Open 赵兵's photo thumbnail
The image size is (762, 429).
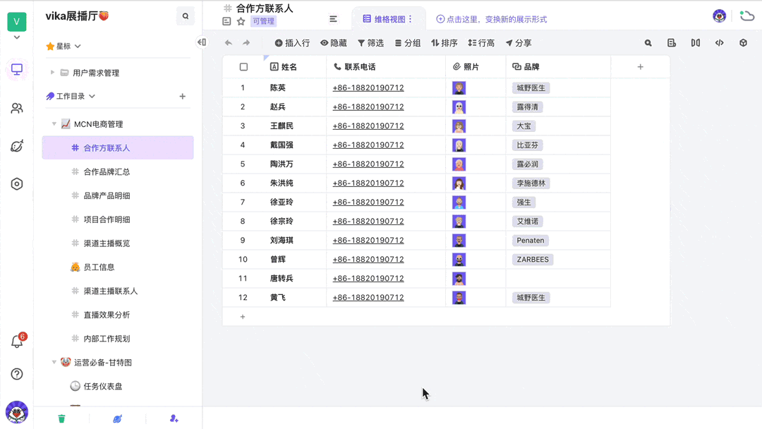(459, 107)
